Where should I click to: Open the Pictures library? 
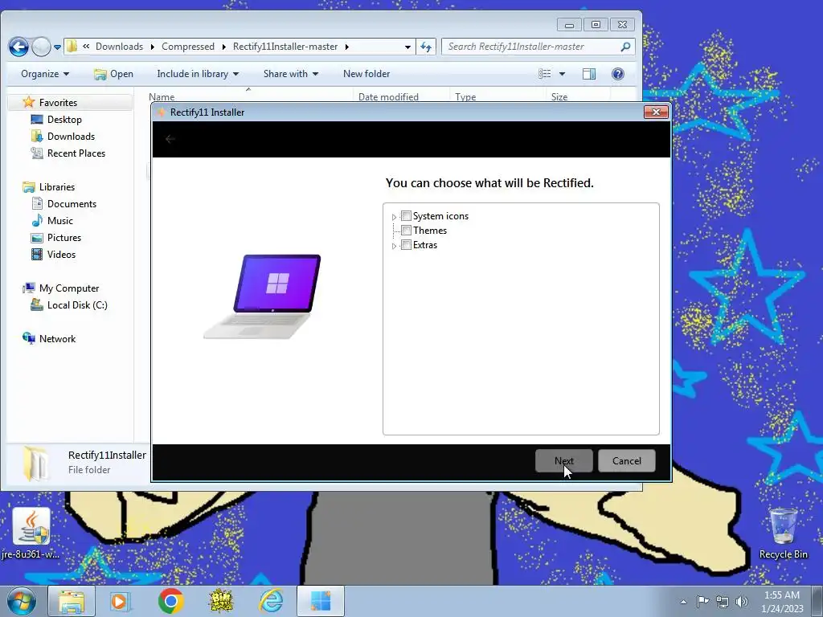click(64, 238)
